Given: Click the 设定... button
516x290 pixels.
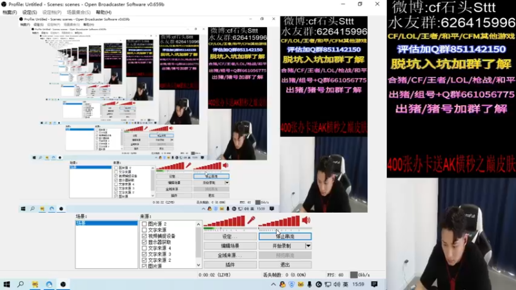Looking at the screenshot, I should pyautogui.click(x=230, y=237).
